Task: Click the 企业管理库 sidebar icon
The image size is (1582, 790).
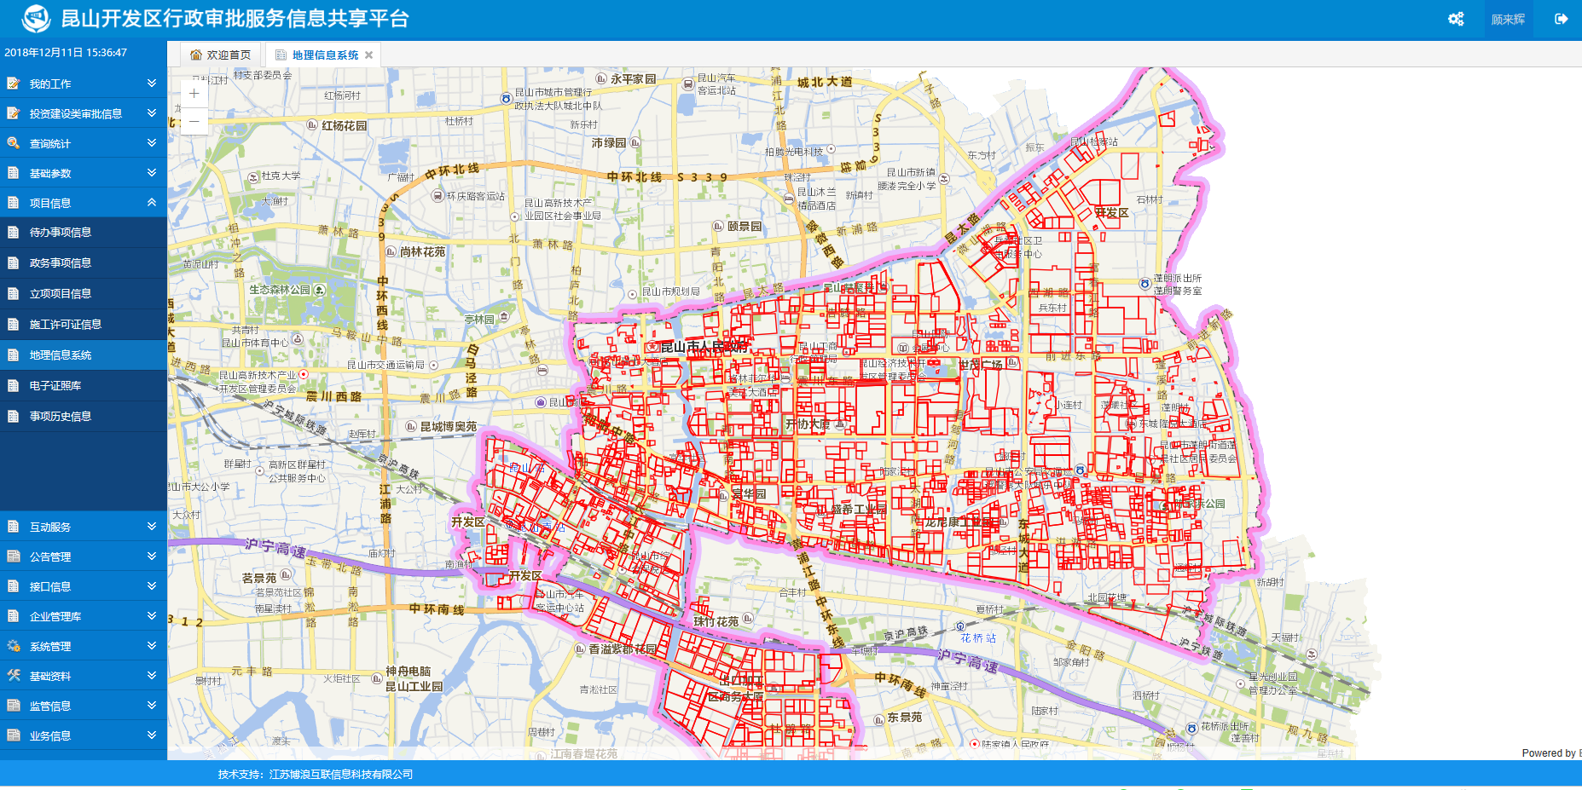Action: (x=14, y=616)
